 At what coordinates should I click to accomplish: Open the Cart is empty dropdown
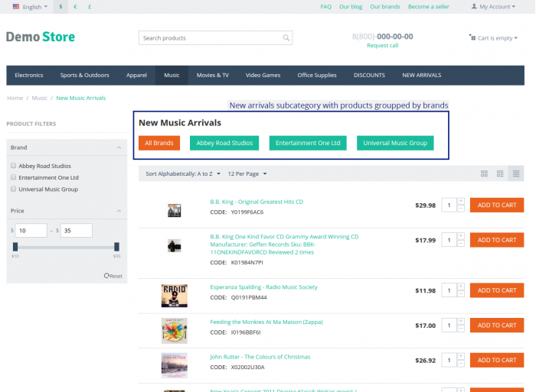pos(493,38)
